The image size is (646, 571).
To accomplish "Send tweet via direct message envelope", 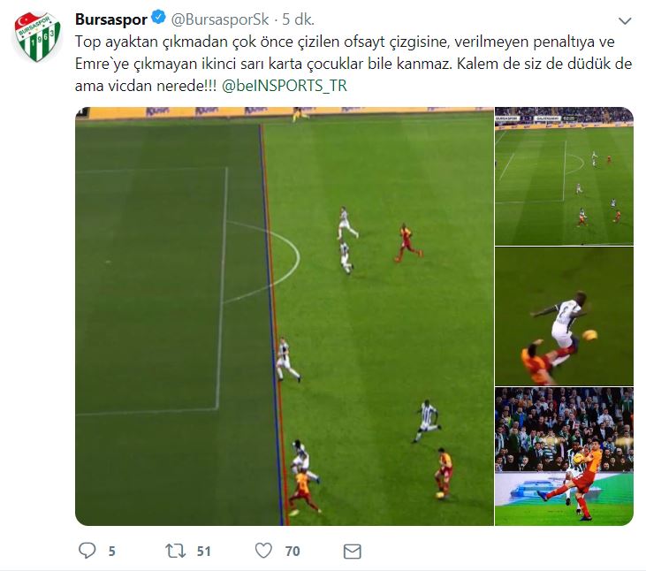I will click(x=353, y=552).
